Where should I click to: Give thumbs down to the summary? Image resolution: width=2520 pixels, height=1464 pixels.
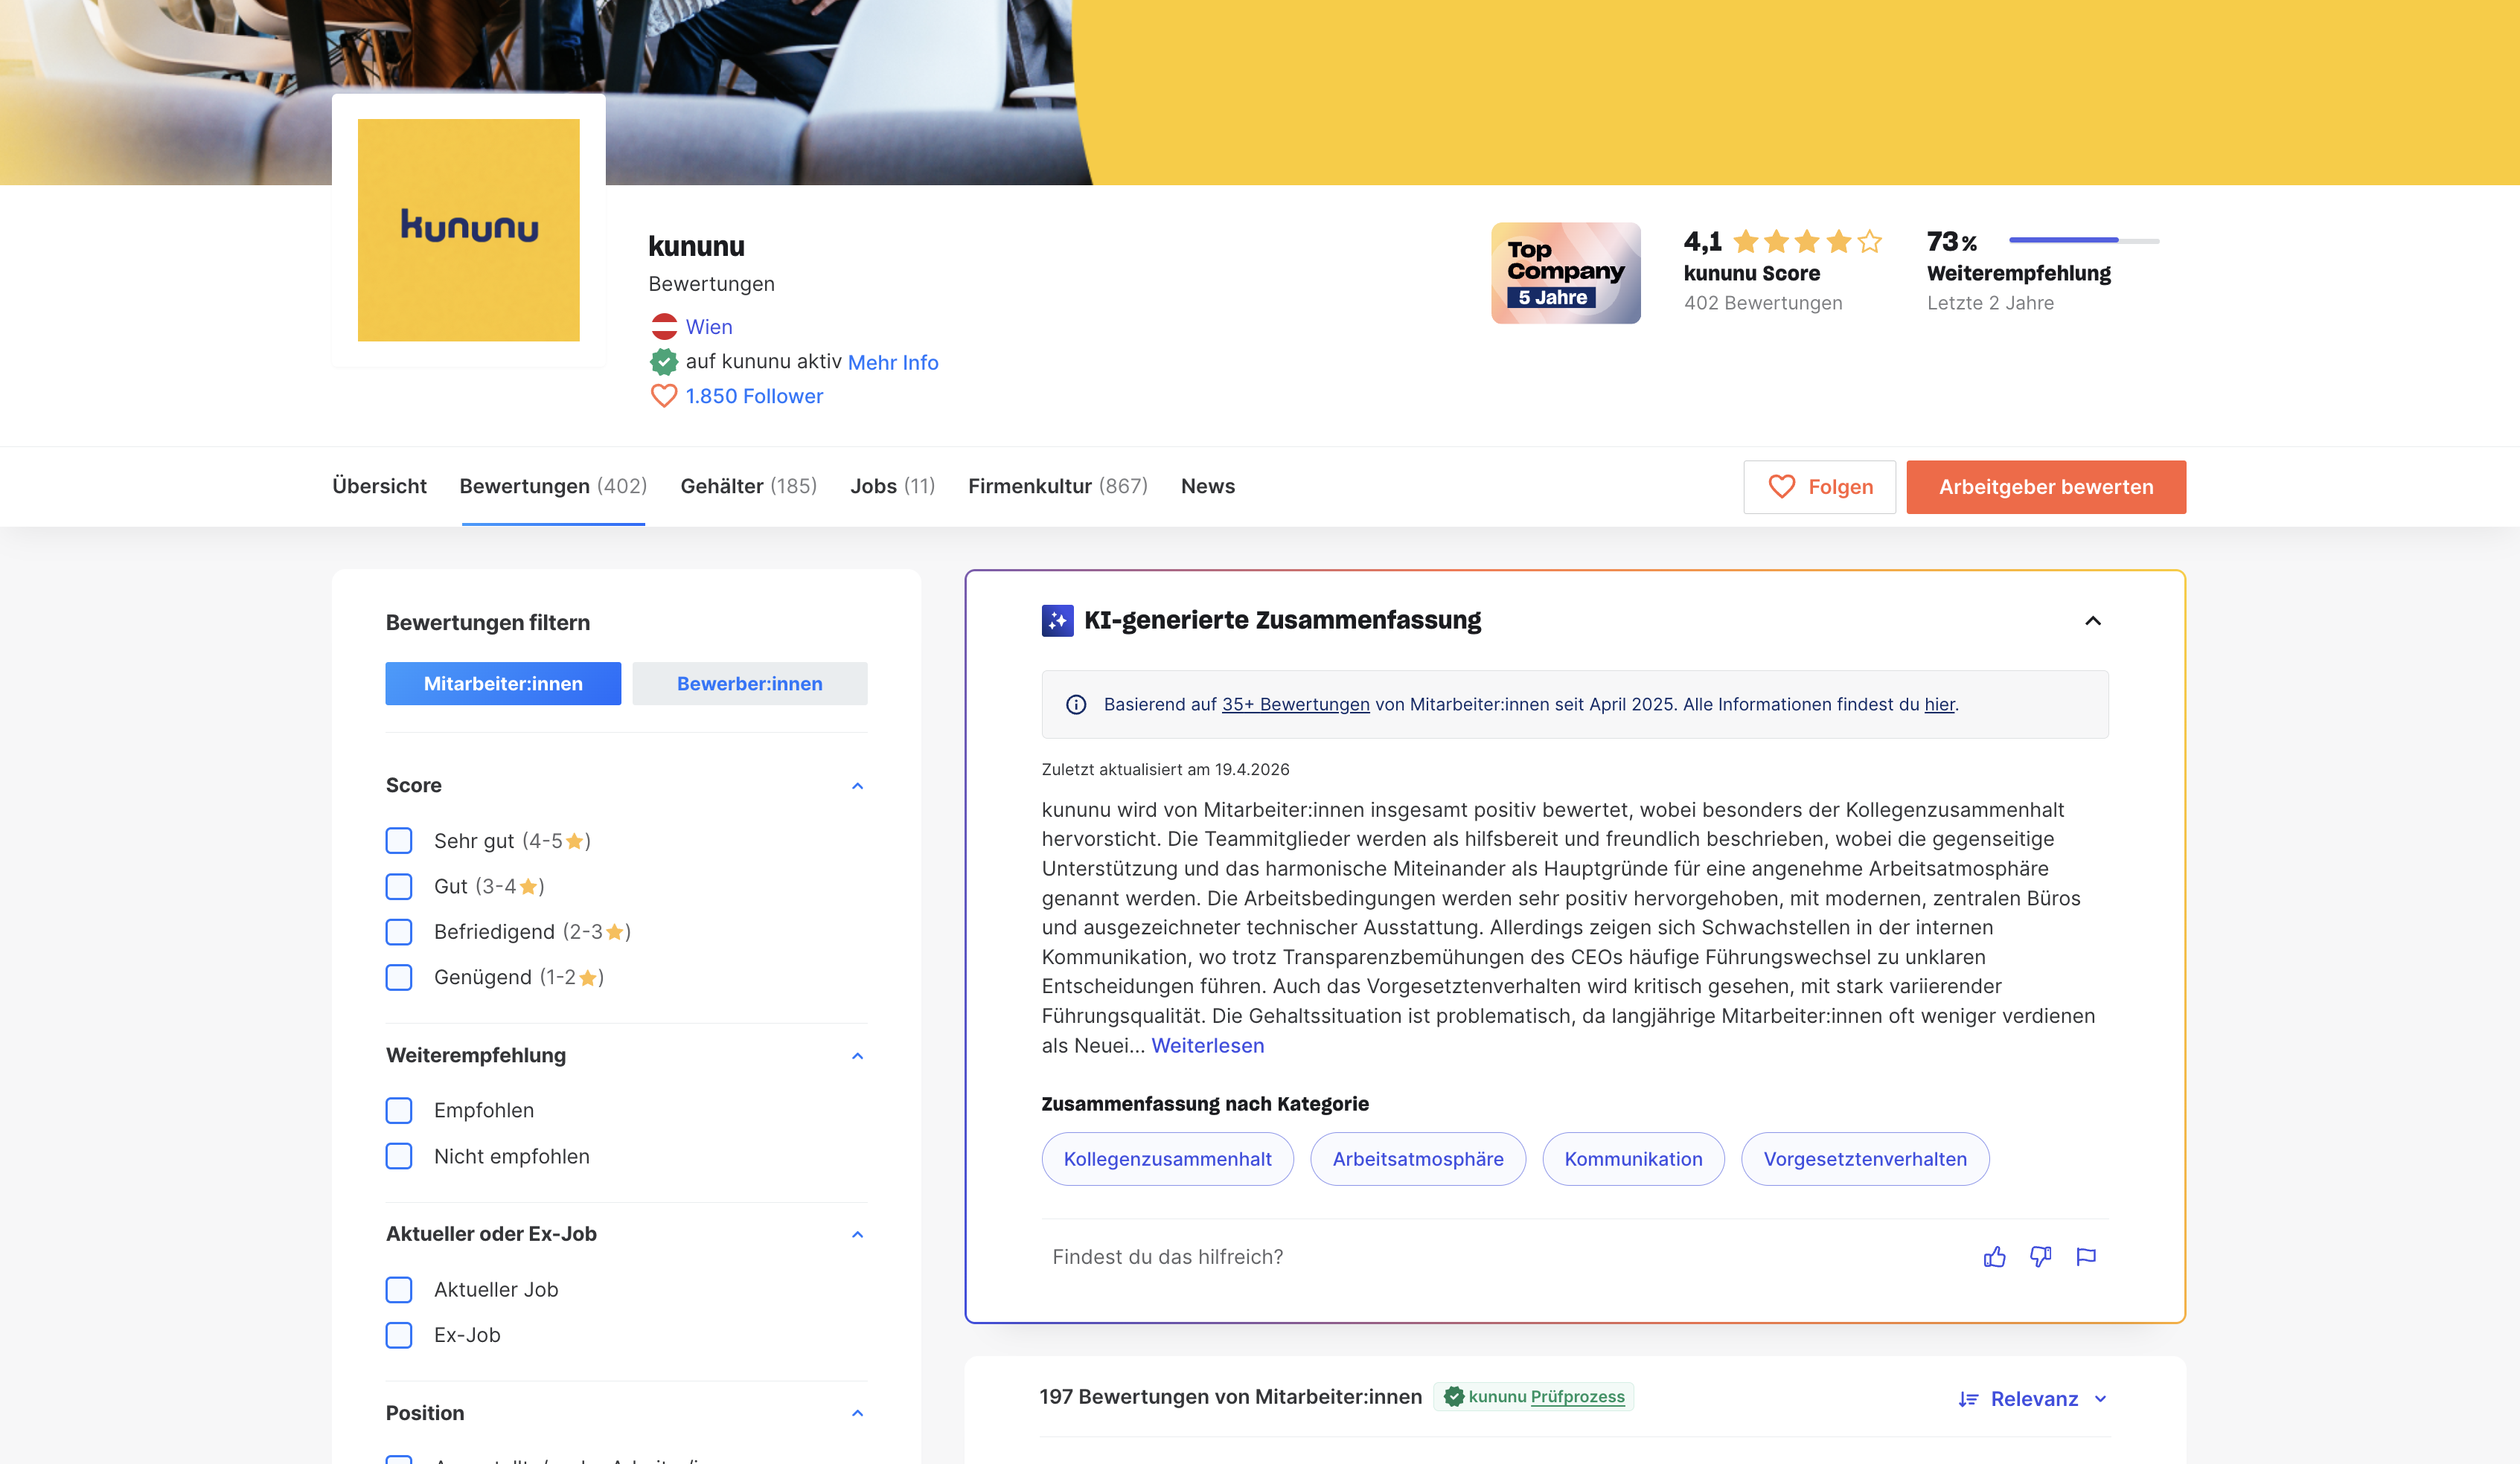point(2040,1257)
